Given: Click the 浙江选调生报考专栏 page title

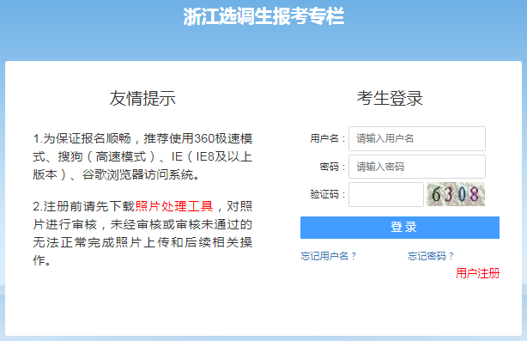Looking at the screenshot, I should coord(263,16).
